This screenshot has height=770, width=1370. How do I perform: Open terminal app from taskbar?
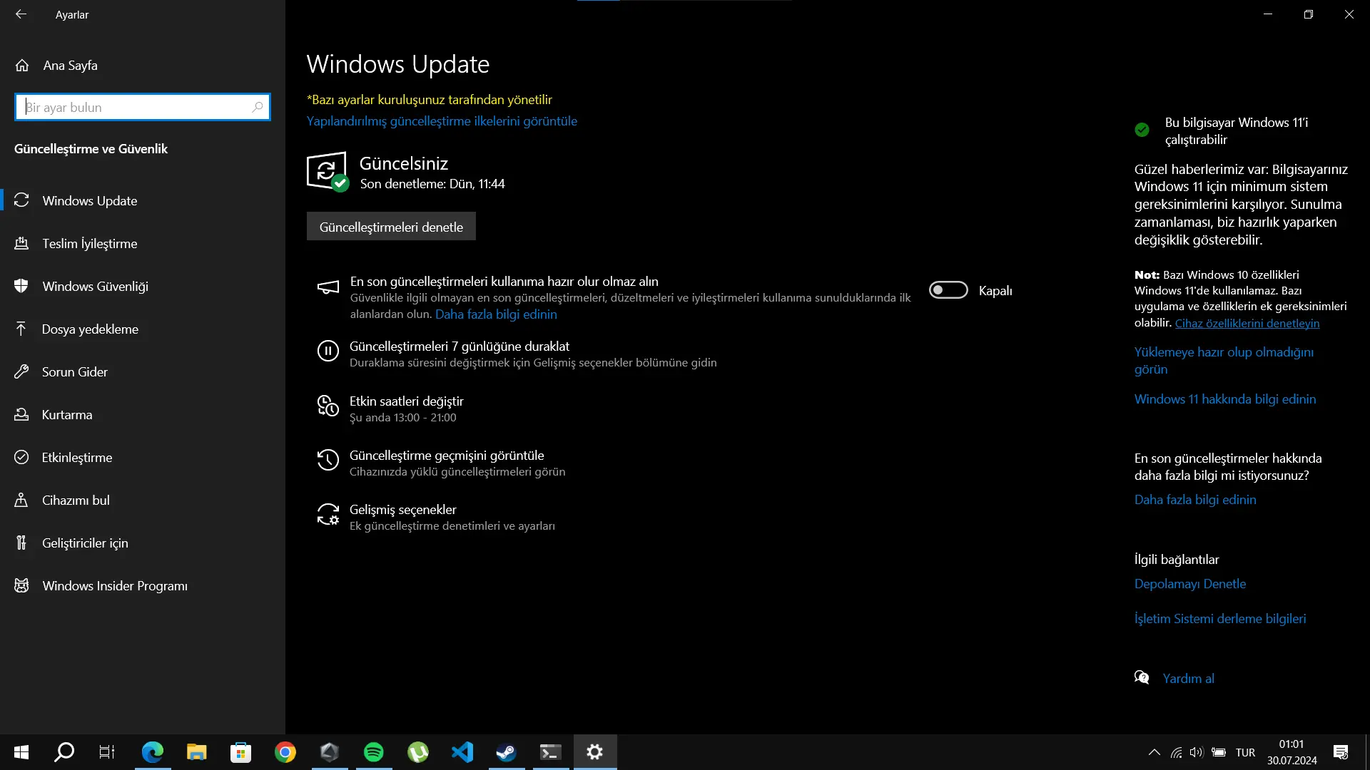551,752
